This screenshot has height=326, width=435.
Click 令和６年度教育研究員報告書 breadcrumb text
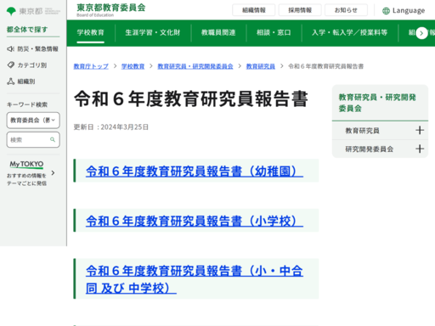[x=325, y=66]
